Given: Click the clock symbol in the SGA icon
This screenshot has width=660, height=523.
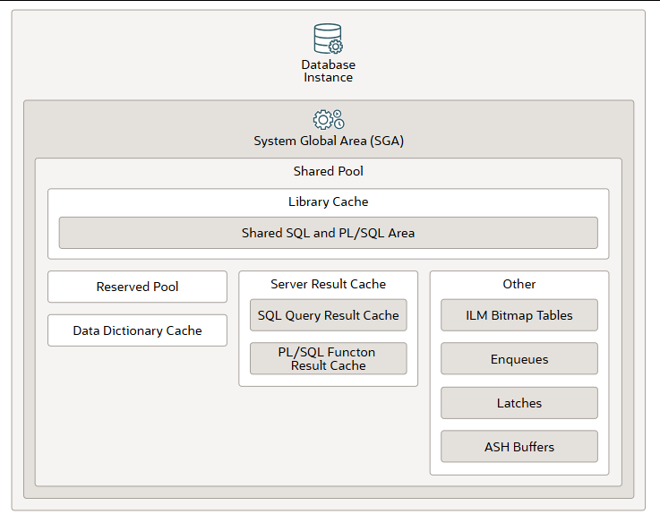Looking at the screenshot, I should (339, 124).
